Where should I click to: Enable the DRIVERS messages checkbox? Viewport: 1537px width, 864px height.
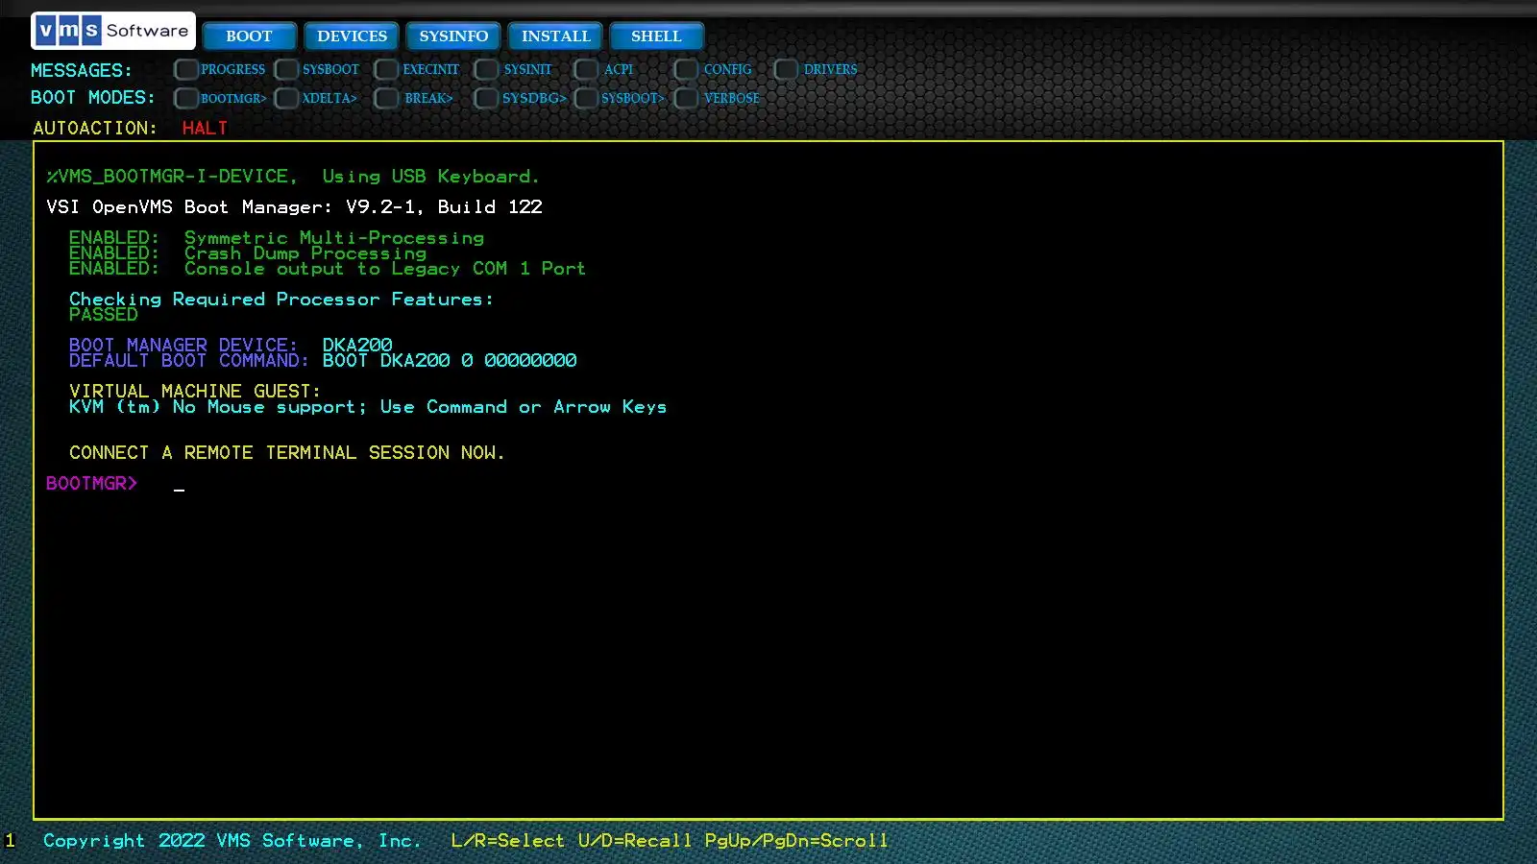point(786,69)
